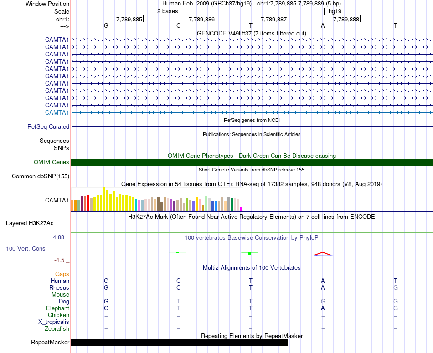Click the green PhyloP marker above base T
The width and height of the screenshot is (433, 353).
(250, 253)
